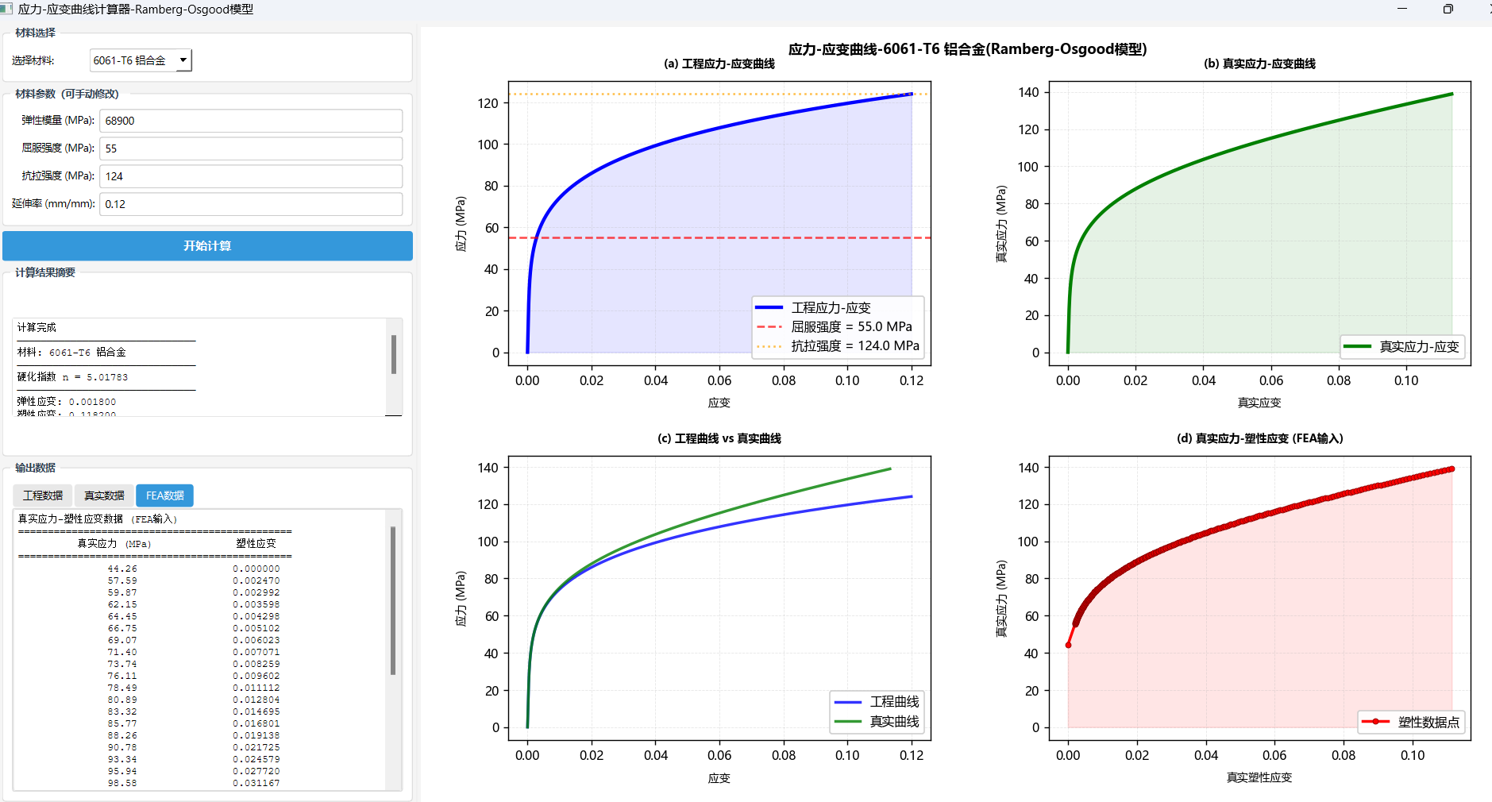Screen dimensions: 1492x802
Task: Click the app icon in title bar
Action: tap(6, 9)
